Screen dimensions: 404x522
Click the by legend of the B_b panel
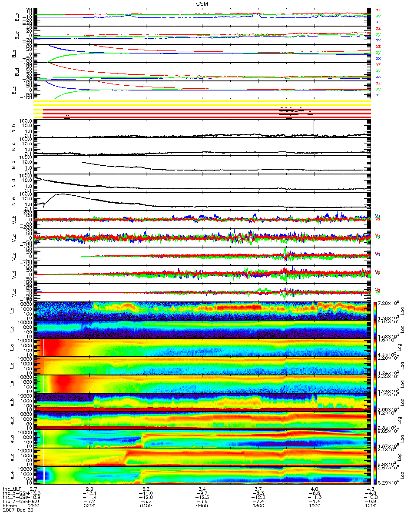(378, 16)
